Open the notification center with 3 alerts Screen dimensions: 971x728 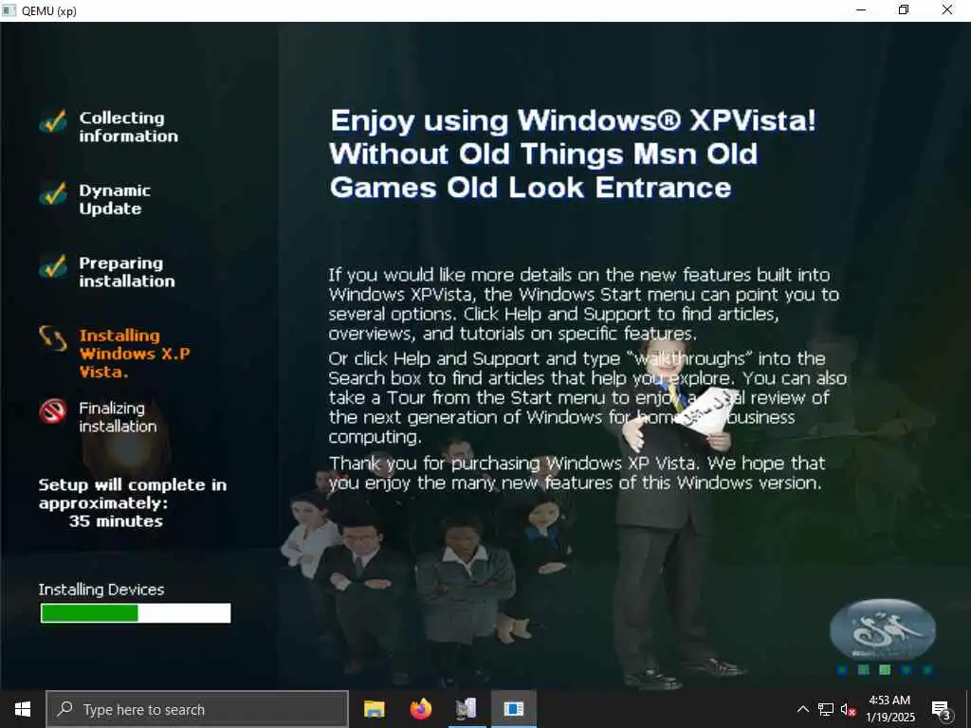(x=942, y=710)
